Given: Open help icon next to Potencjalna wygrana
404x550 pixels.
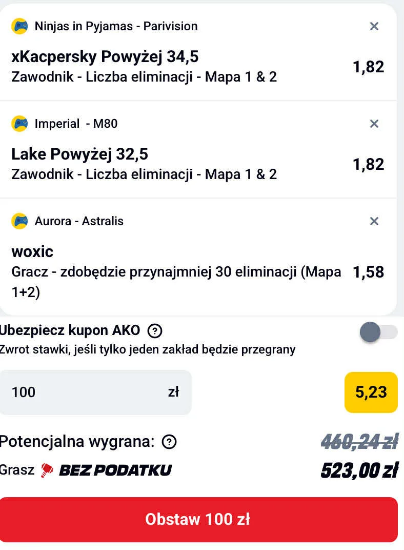Looking at the screenshot, I should 169,442.
